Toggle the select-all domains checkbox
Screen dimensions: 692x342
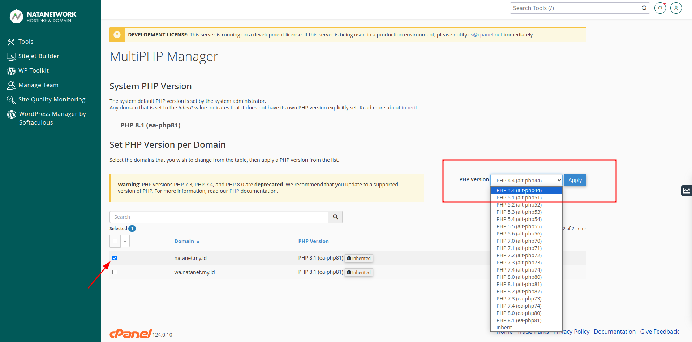(x=115, y=241)
